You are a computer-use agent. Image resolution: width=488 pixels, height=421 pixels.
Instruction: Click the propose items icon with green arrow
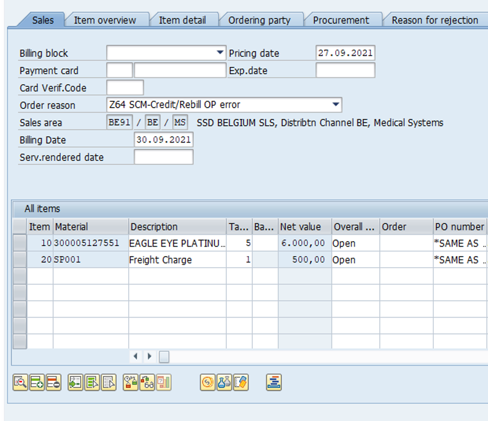click(75, 382)
